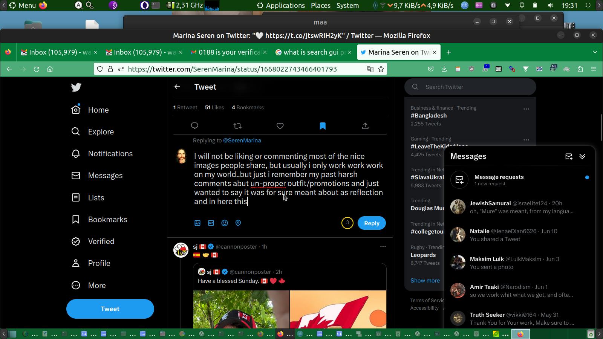
Task: View the 1 Retweet list
Action: 185,107
